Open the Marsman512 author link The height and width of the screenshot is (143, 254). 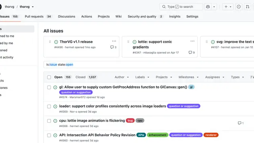[77, 97]
